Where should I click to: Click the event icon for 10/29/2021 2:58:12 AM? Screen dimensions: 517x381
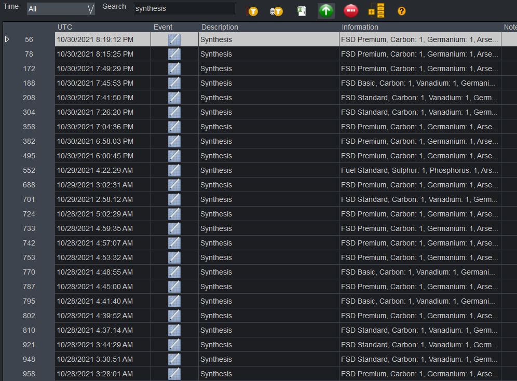(x=174, y=199)
